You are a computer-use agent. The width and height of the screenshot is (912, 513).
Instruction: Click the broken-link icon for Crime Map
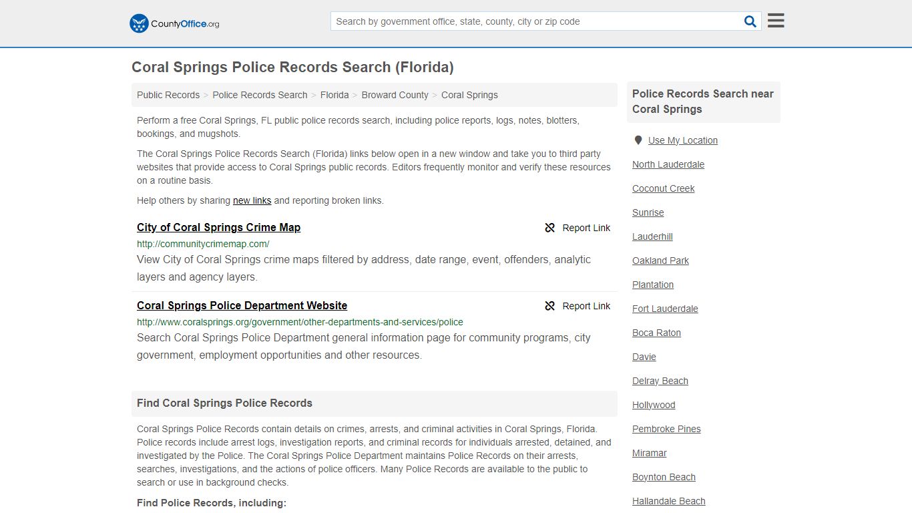(x=550, y=228)
